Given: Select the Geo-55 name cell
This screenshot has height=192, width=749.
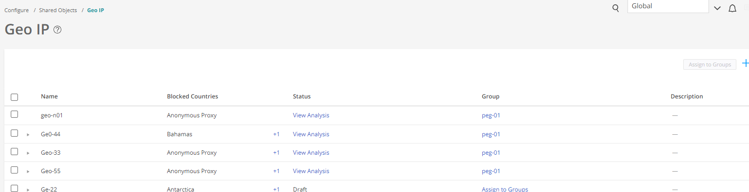Looking at the screenshot, I should click(x=51, y=171).
